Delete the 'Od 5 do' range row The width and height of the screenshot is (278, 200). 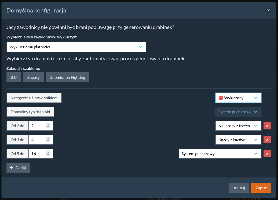coord(267,154)
